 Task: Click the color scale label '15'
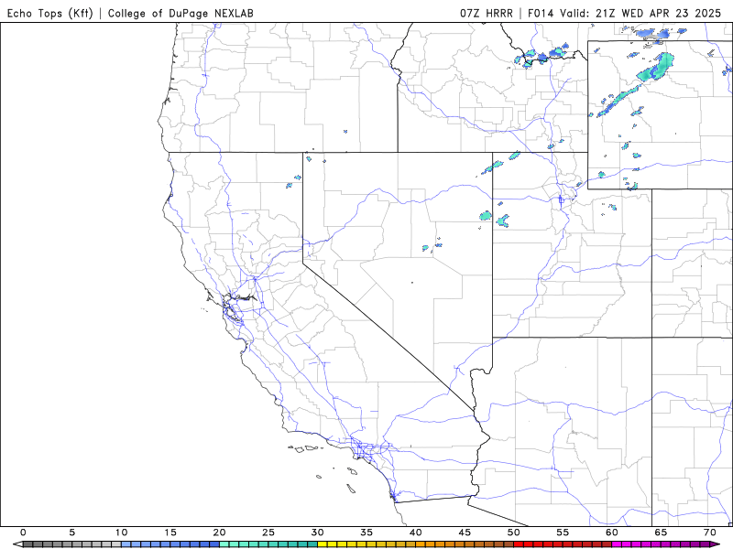point(170,533)
